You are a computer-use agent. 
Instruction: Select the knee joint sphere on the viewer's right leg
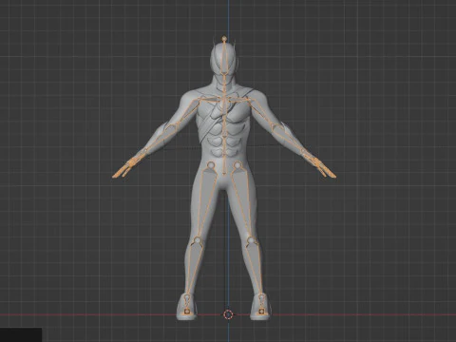(x=251, y=240)
